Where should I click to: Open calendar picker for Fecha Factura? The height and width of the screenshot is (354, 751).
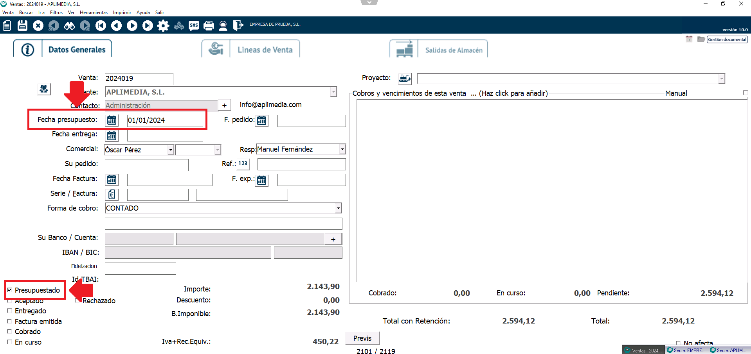(112, 180)
